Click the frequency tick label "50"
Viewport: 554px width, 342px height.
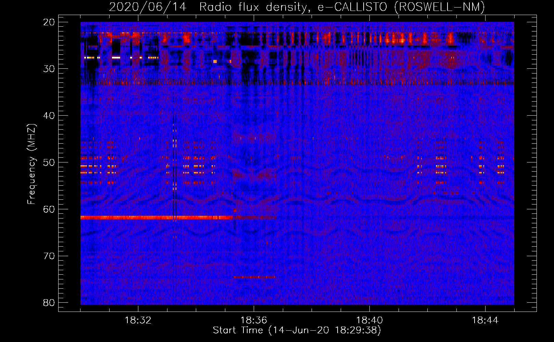coord(49,162)
